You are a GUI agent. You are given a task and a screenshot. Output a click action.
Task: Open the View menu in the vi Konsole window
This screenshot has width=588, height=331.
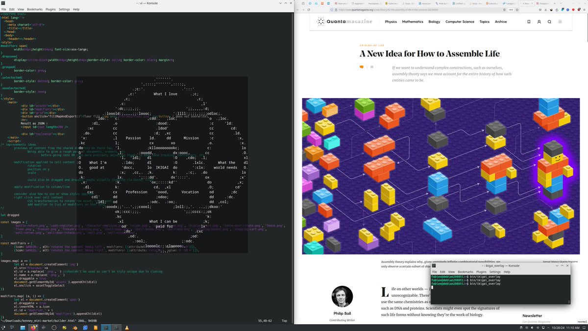click(21, 9)
